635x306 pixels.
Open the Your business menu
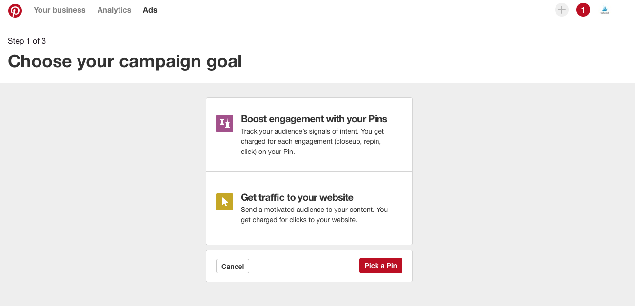pyautogui.click(x=60, y=10)
